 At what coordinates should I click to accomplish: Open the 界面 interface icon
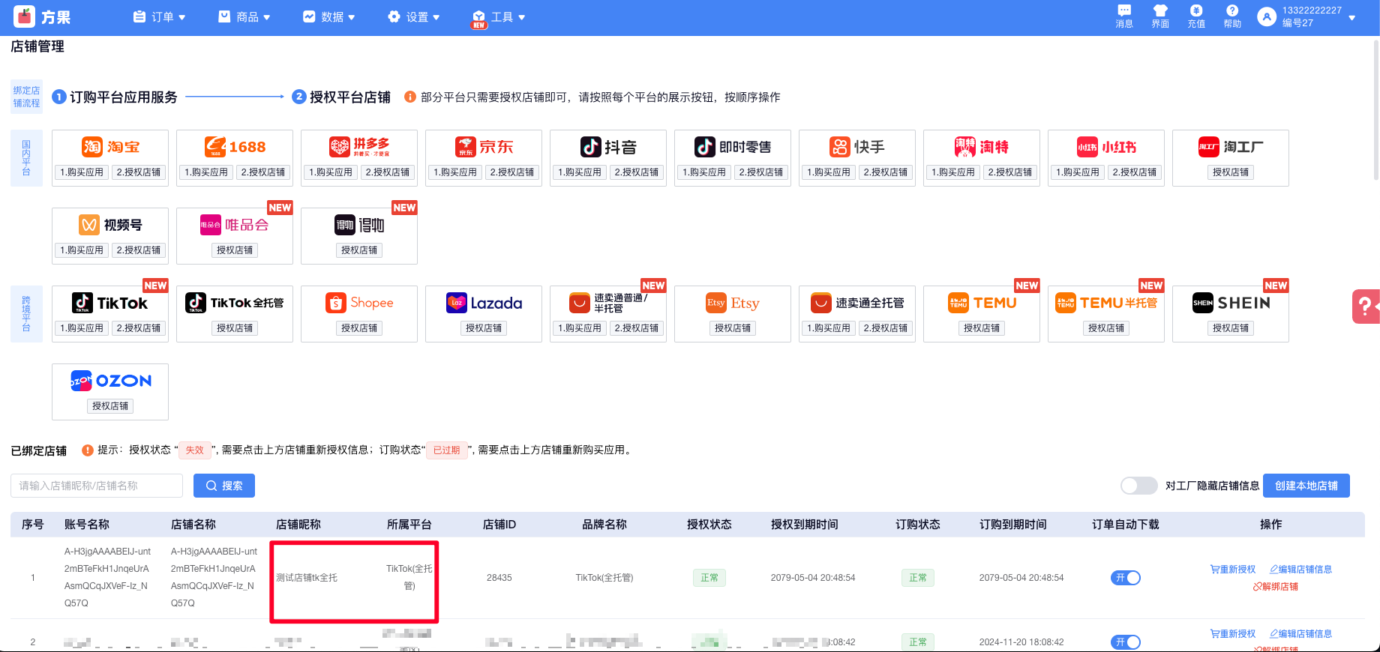1160,16
